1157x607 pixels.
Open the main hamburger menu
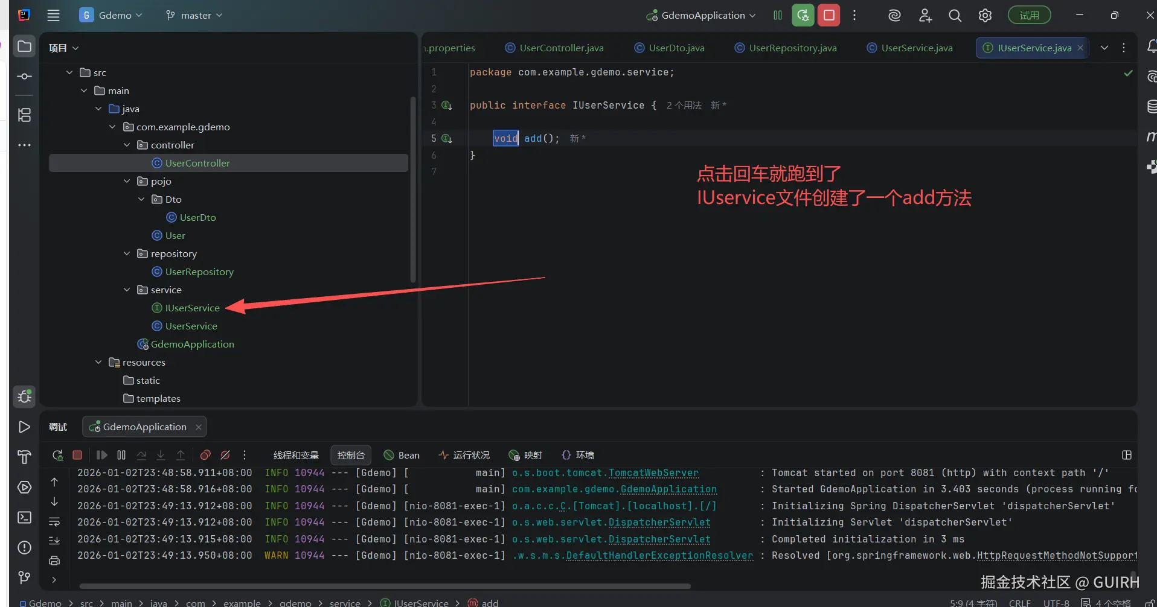pos(53,15)
